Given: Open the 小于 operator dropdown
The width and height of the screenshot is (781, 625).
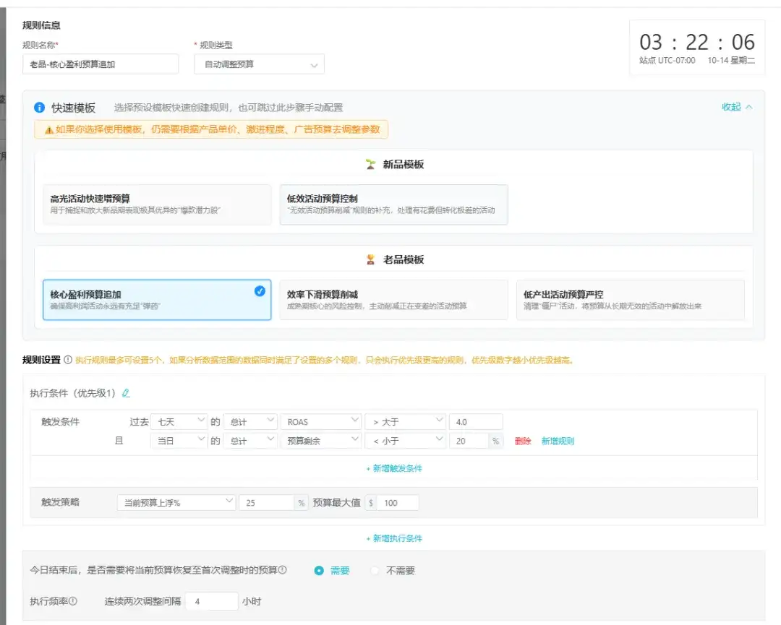Looking at the screenshot, I should coord(405,441).
